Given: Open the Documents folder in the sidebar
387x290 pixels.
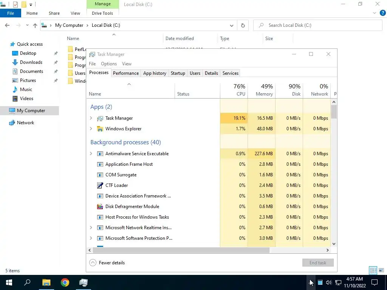Looking at the screenshot, I should 32,71.
